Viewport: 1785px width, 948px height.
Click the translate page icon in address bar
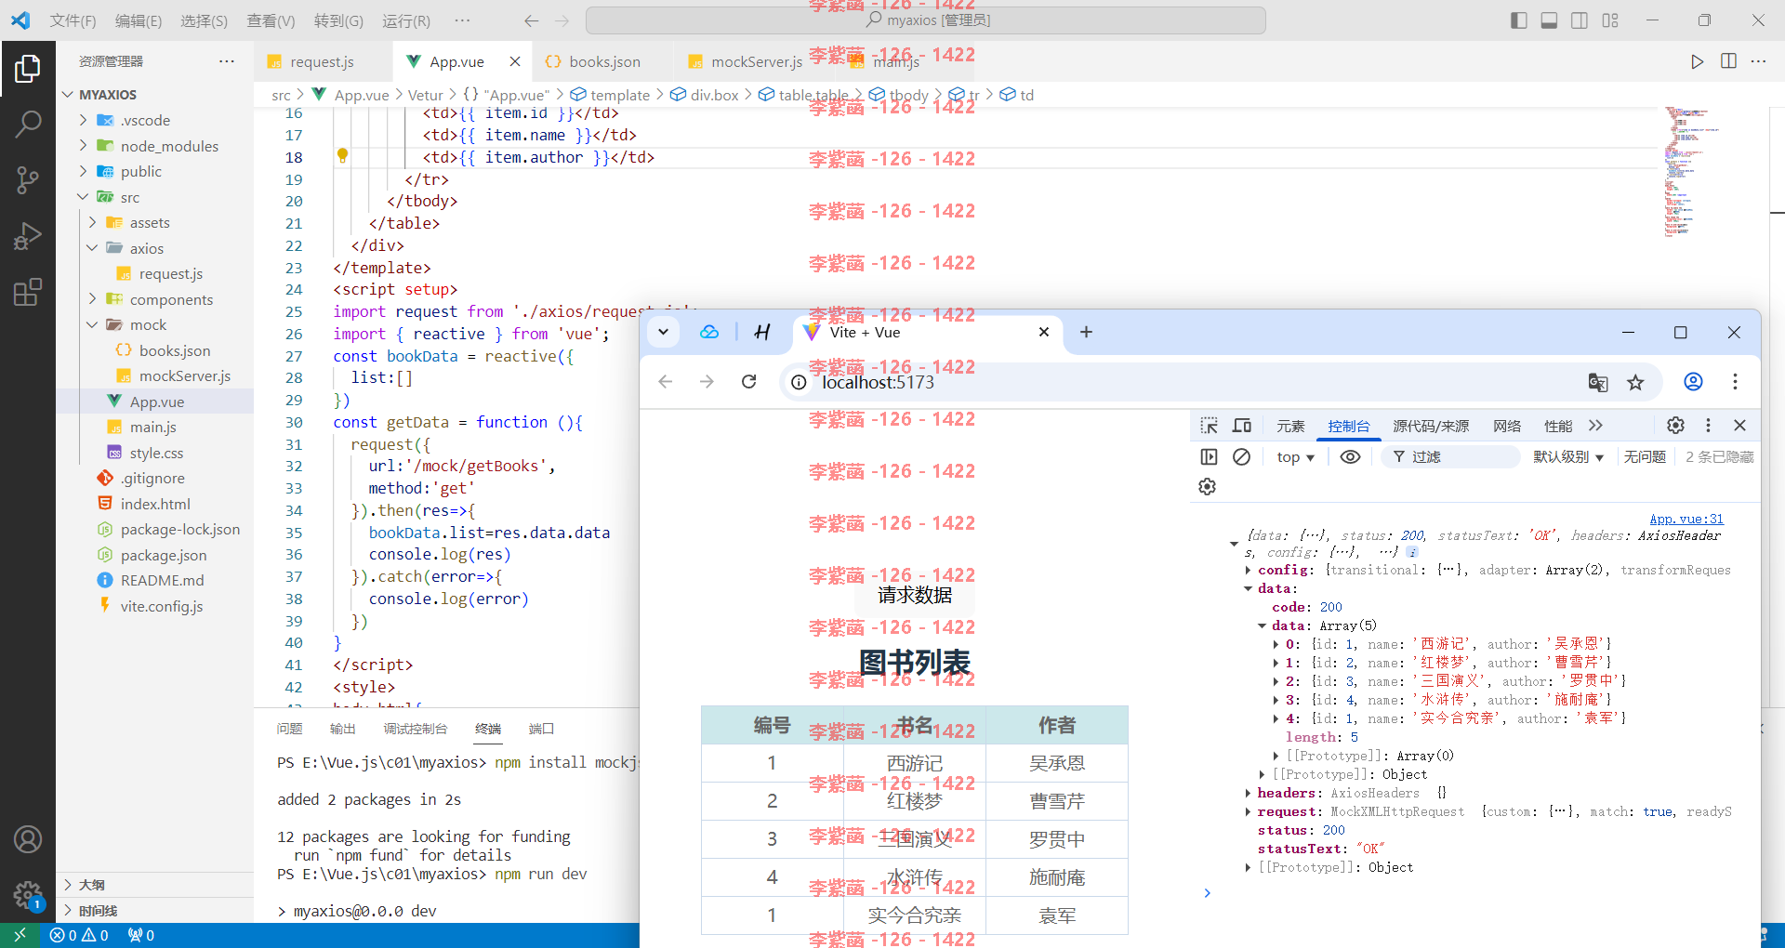click(x=1598, y=382)
